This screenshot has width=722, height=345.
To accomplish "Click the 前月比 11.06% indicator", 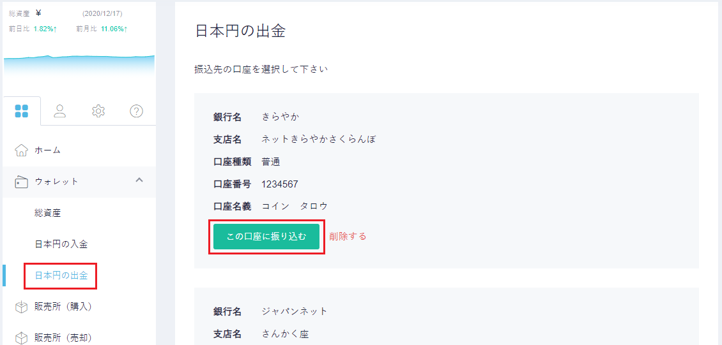I will click(102, 29).
